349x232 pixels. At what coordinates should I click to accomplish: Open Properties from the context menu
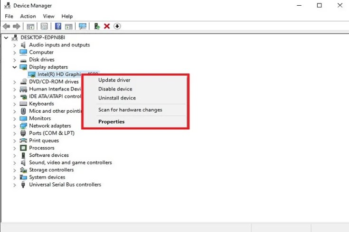coord(111,121)
